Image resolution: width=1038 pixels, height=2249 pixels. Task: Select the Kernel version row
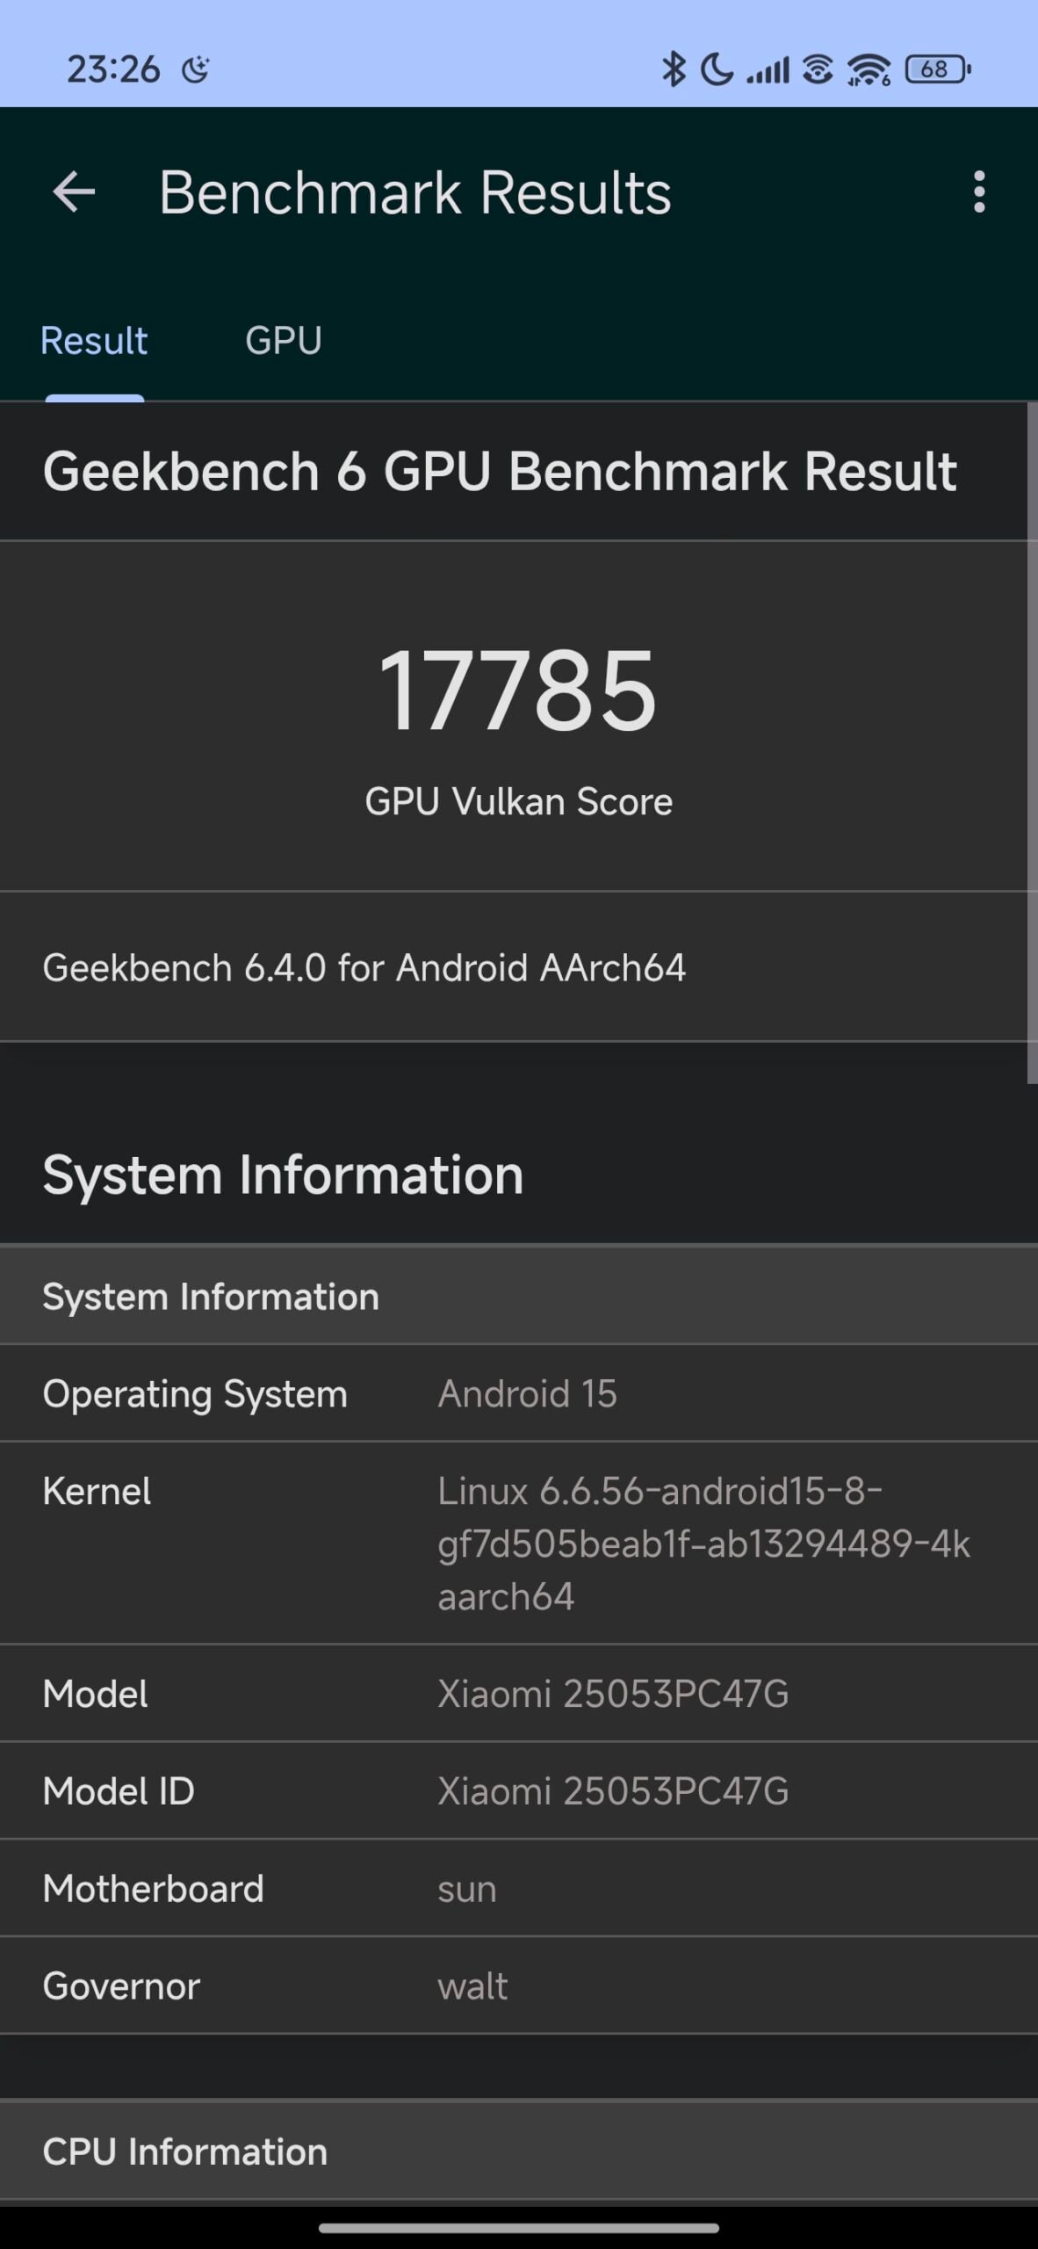tap(519, 1543)
